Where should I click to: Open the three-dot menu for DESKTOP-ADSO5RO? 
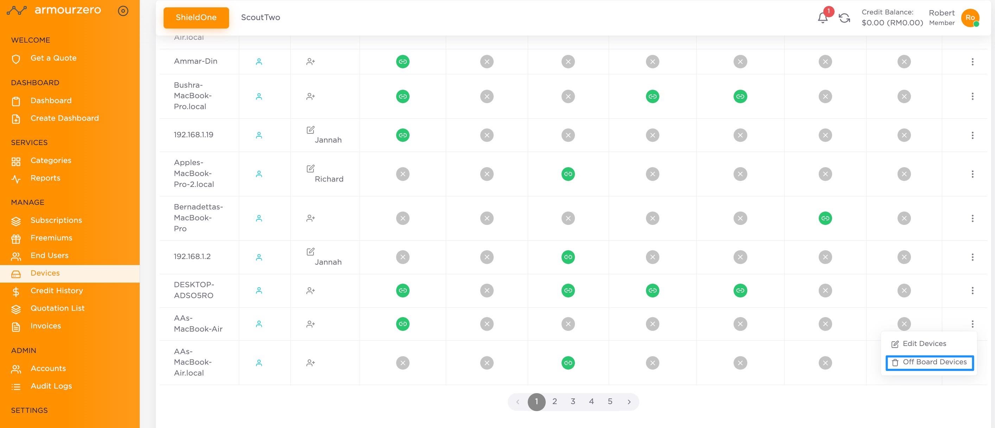972,290
